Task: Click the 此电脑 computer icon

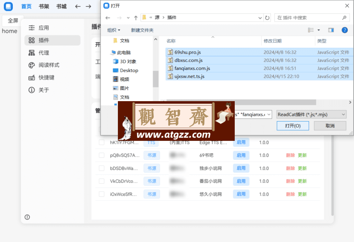Action: coord(113,52)
